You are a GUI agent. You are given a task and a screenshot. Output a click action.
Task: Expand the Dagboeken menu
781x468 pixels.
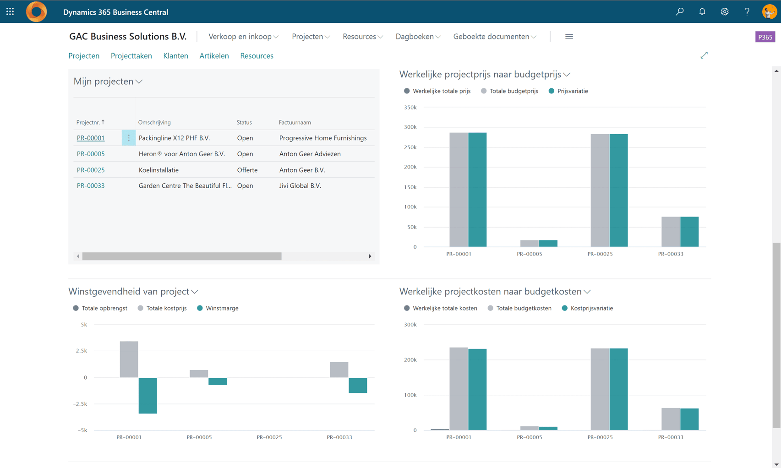pyautogui.click(x=418, y=37)
